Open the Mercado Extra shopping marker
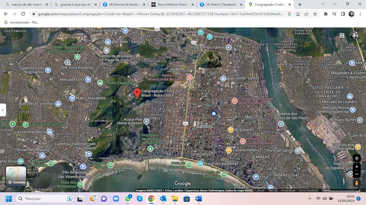Screen dimensions: 366x205 pyautogui.click(x=88, y=80)
